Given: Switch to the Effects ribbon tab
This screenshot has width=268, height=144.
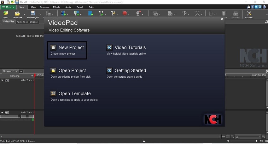Looking at the screenshot, I should [56, 7].
